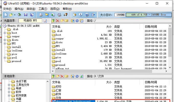The image size is (174, 102).
Task: Go up one level in local pane
Action: (x=53, y=76)
